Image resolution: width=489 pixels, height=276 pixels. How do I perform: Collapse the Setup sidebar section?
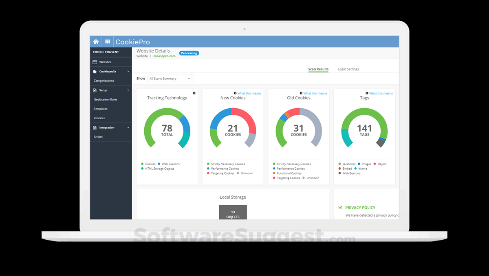coord(128,90)
